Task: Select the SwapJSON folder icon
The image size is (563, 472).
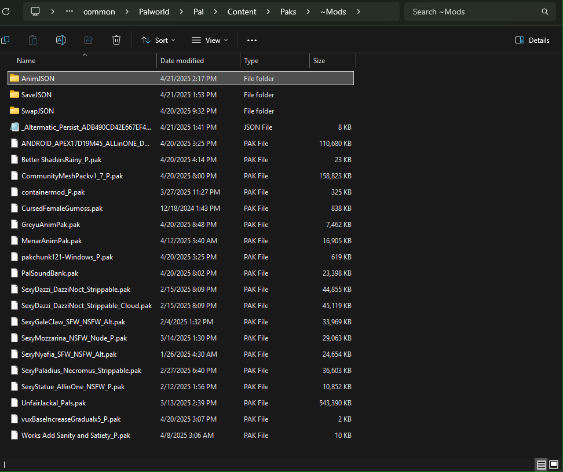Action: coord(14,111)
